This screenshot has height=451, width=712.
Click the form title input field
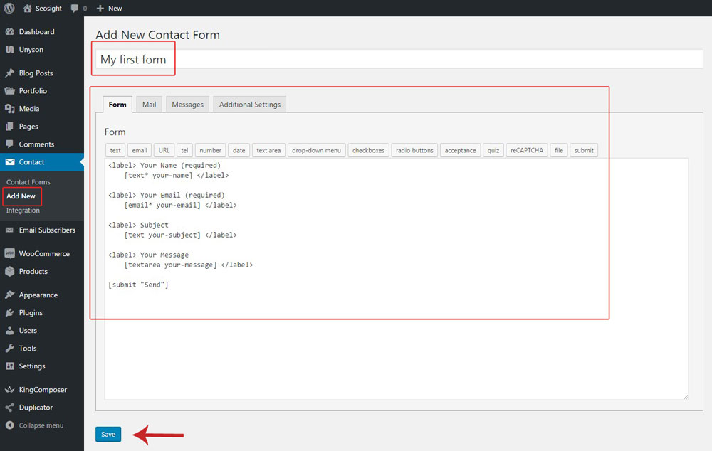[x=399, y=60]
